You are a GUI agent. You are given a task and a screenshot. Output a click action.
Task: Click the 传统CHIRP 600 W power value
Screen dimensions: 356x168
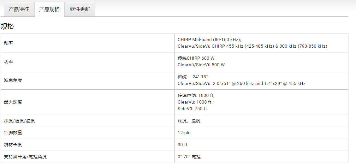196,58
